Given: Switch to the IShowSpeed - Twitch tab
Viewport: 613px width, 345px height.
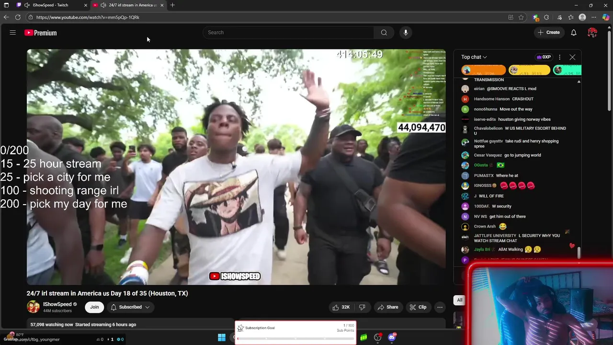Looking at the screenshot, I should (x=51, y=5).
